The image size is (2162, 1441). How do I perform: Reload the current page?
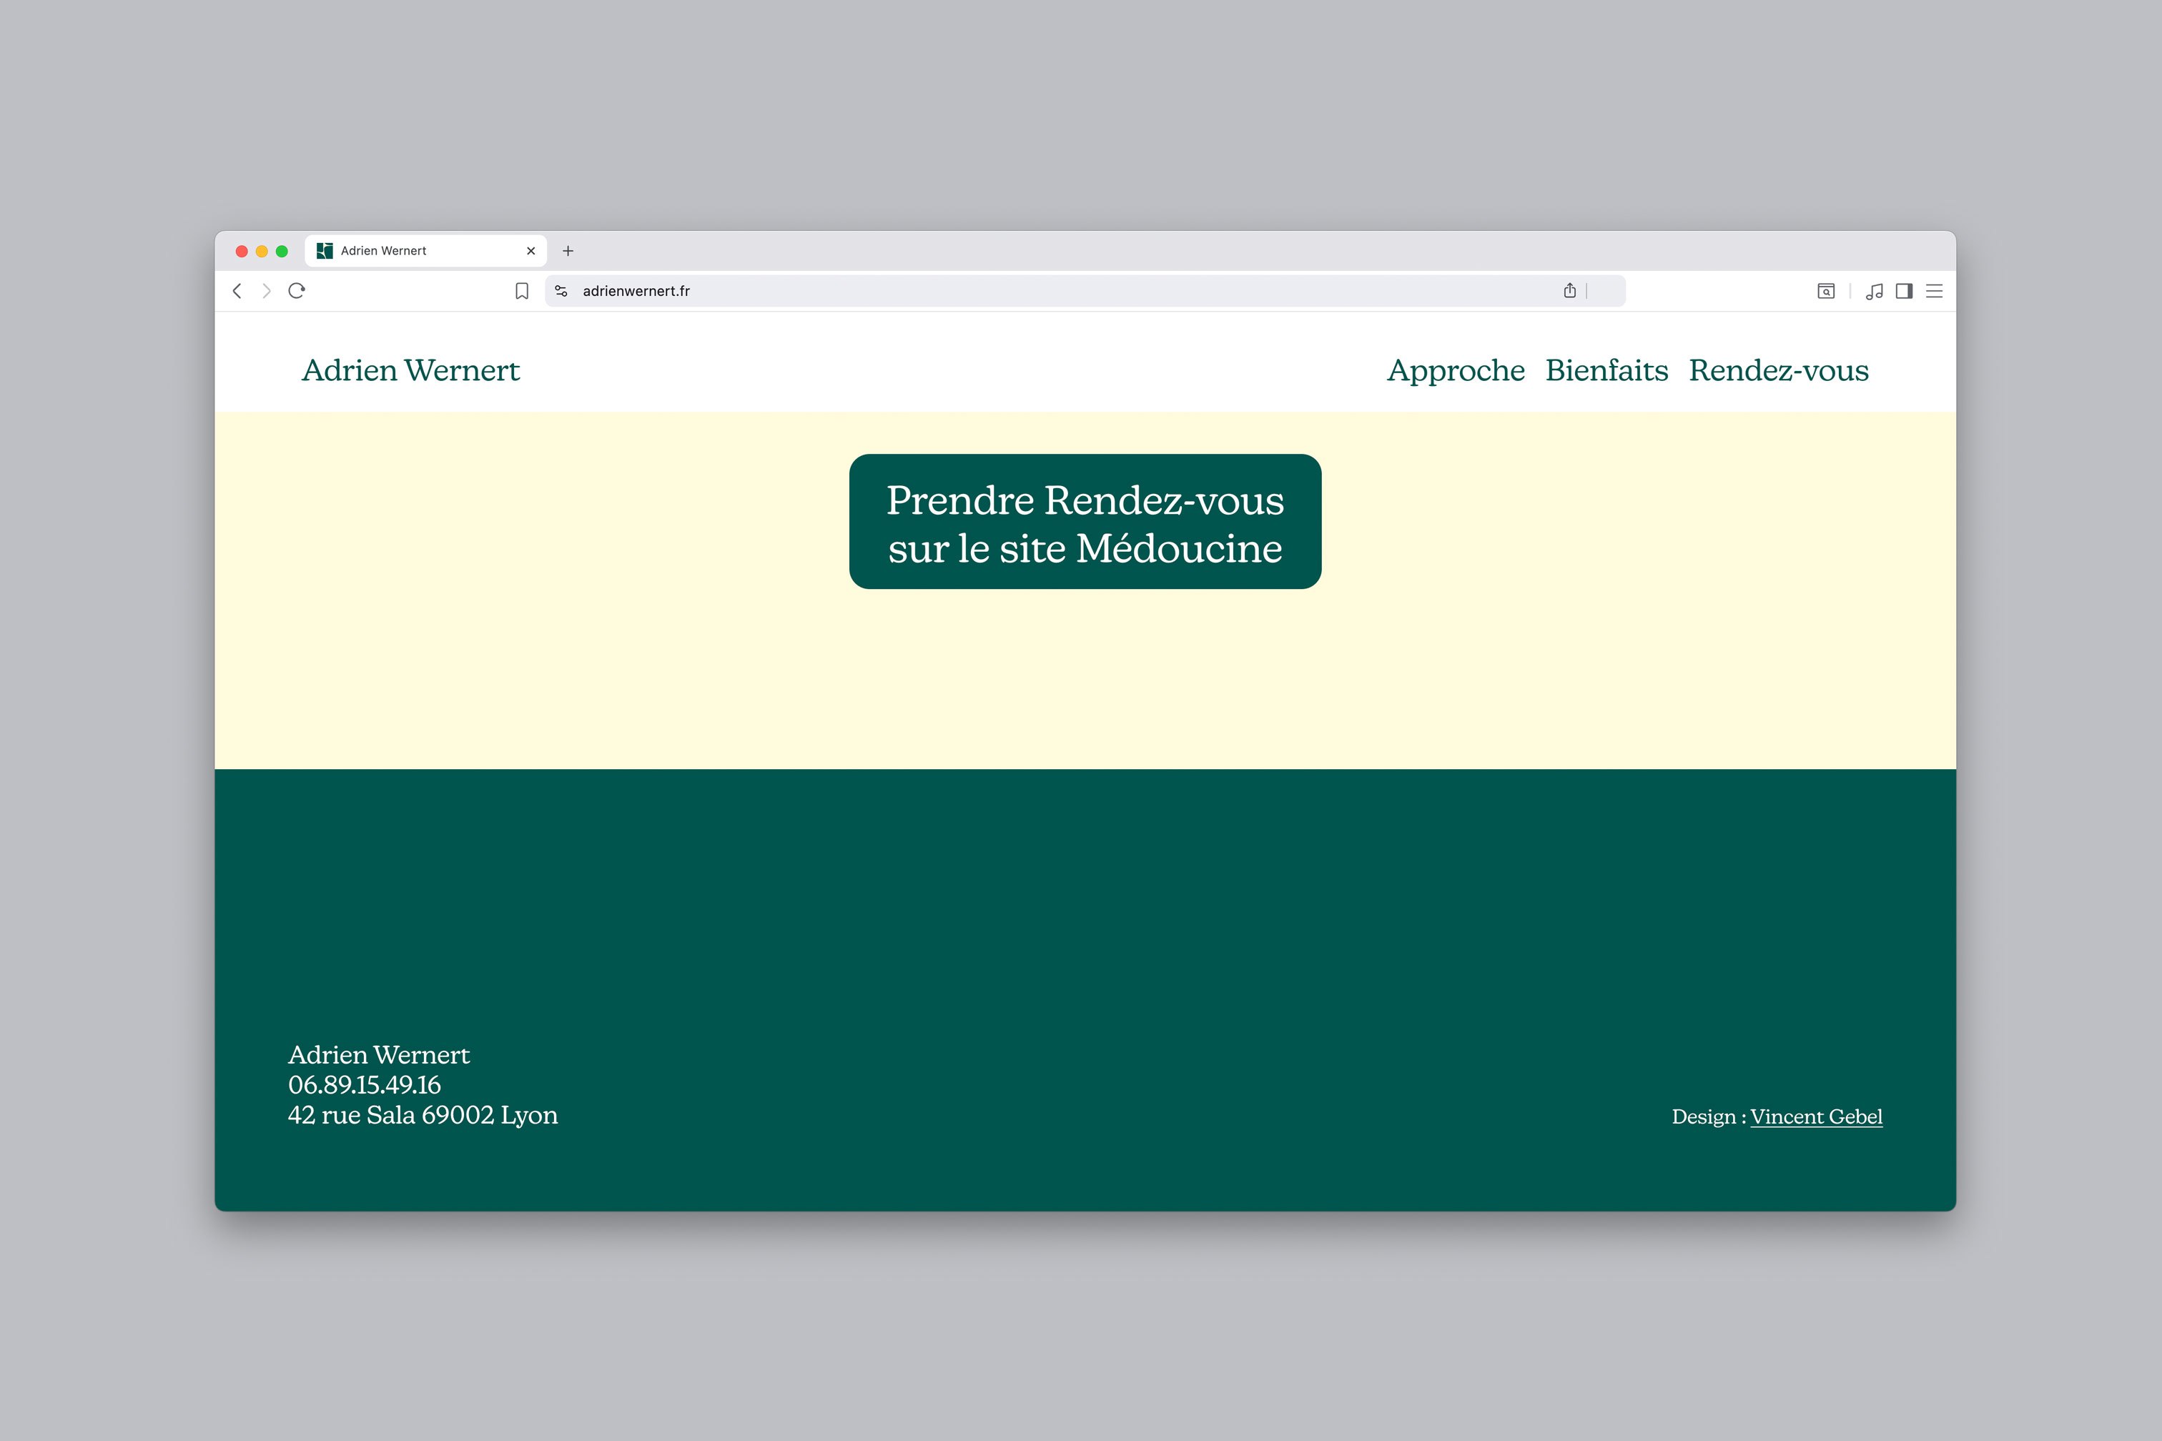[x=297, y=292]
